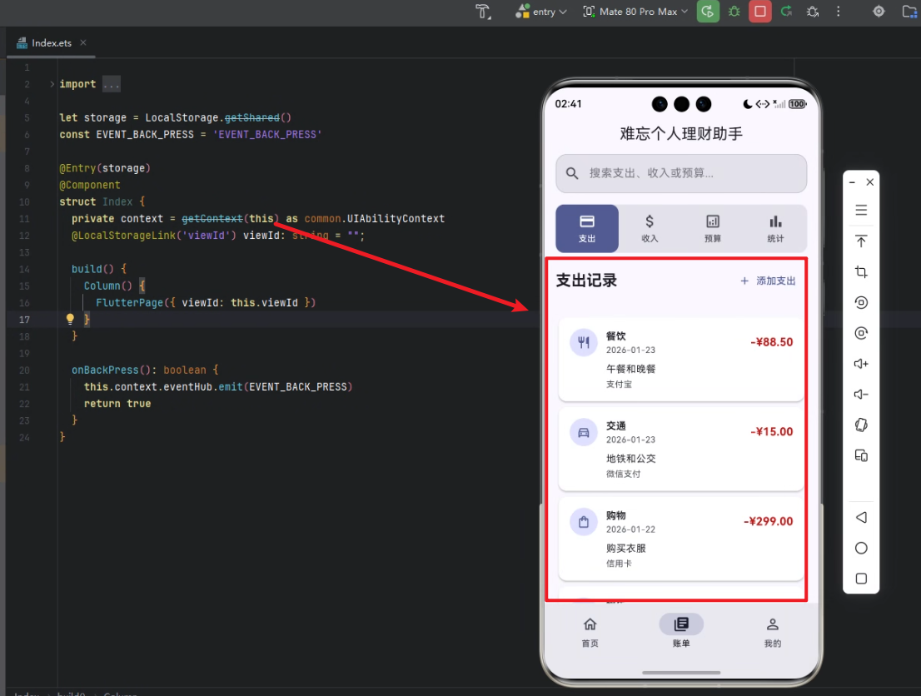This screenshot has width=921, height=696.
Task: Click the settings gear icon at top right
Action: pyautogui.click(x=879, y=12)
